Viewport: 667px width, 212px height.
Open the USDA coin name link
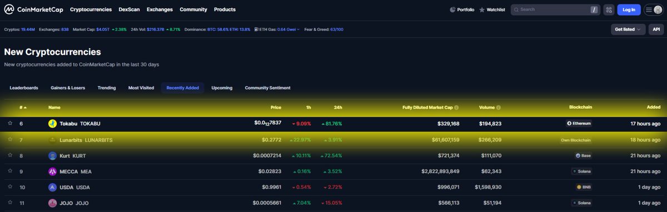point(74,187)
